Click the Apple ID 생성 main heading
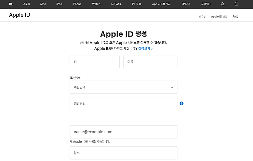 pos(123,34)
